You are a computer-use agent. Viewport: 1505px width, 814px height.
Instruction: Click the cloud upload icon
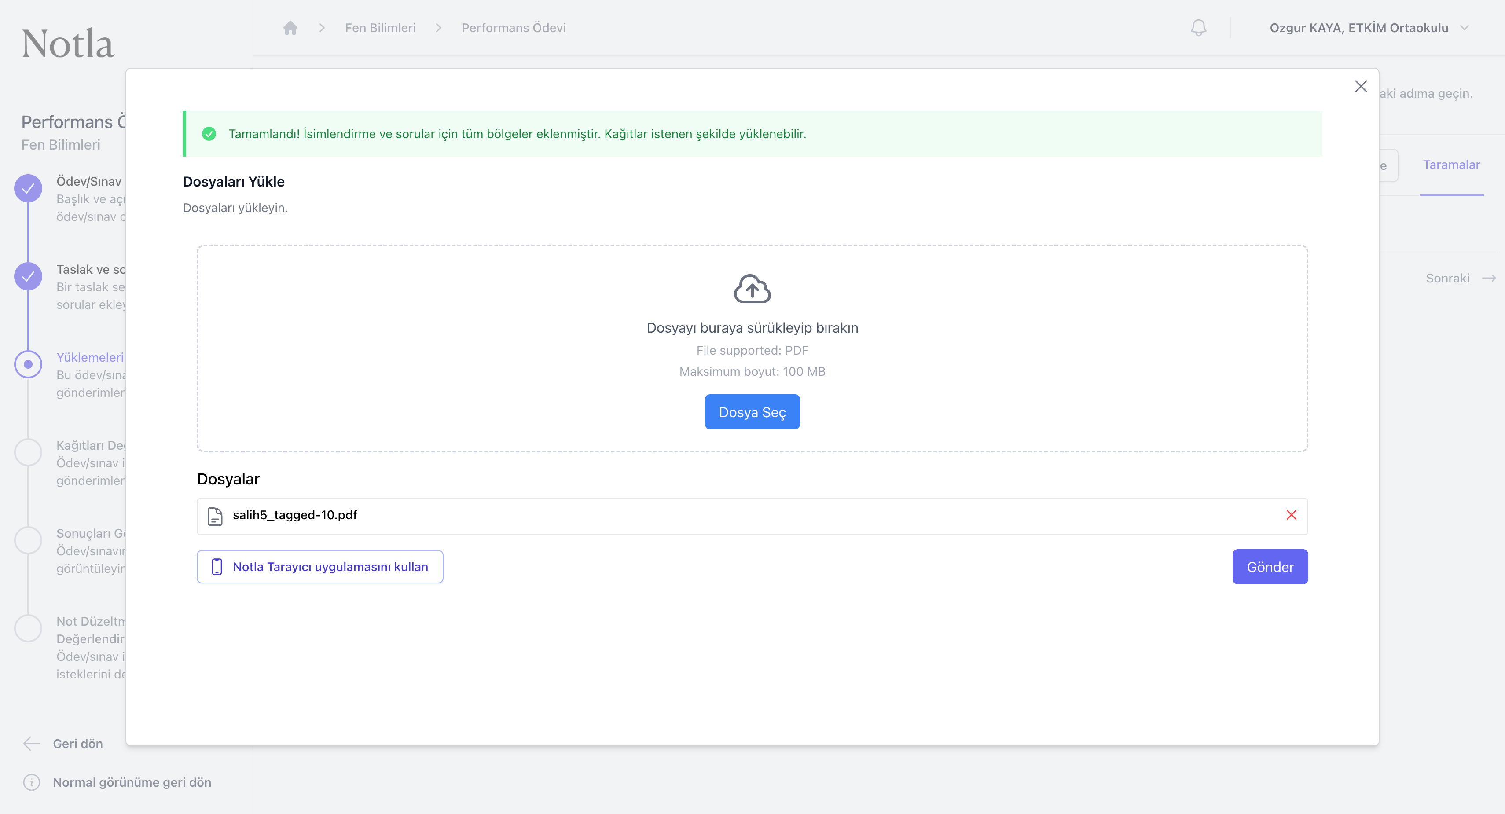pyautogui.click(x=752, y=289)
